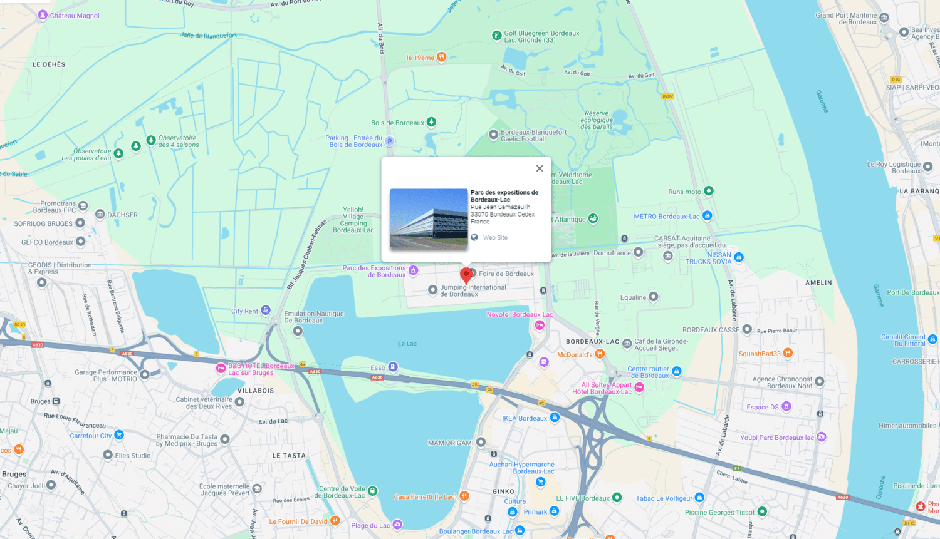The image size is (940, 539).
Task: Select the Tabac Le Voltigeur icon
Action: point(700,498)
